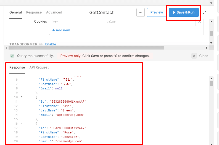Collapse the JSON object at line 16
This screenshot has width=219, height=145.
(x=22, y=124)
